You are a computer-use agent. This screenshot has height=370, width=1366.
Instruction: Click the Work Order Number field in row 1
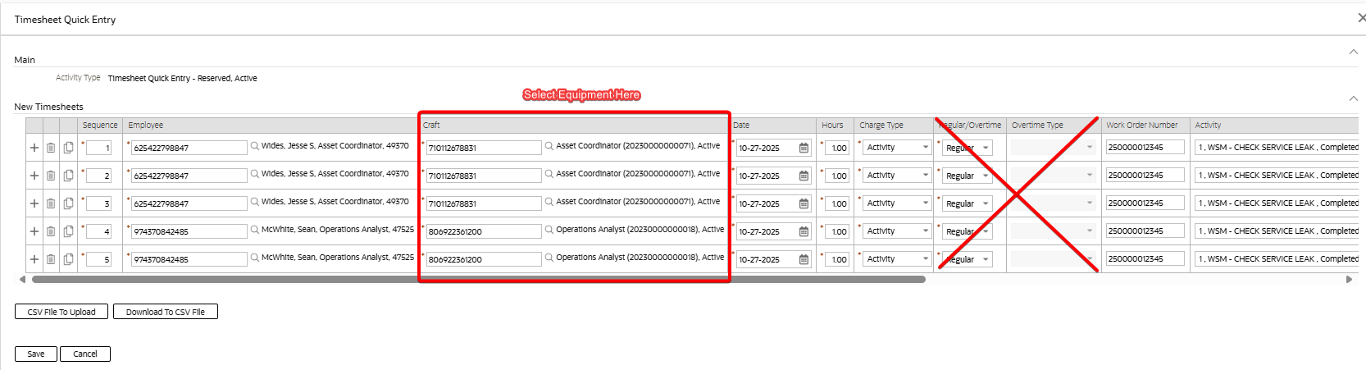[x=1144, y=148]
